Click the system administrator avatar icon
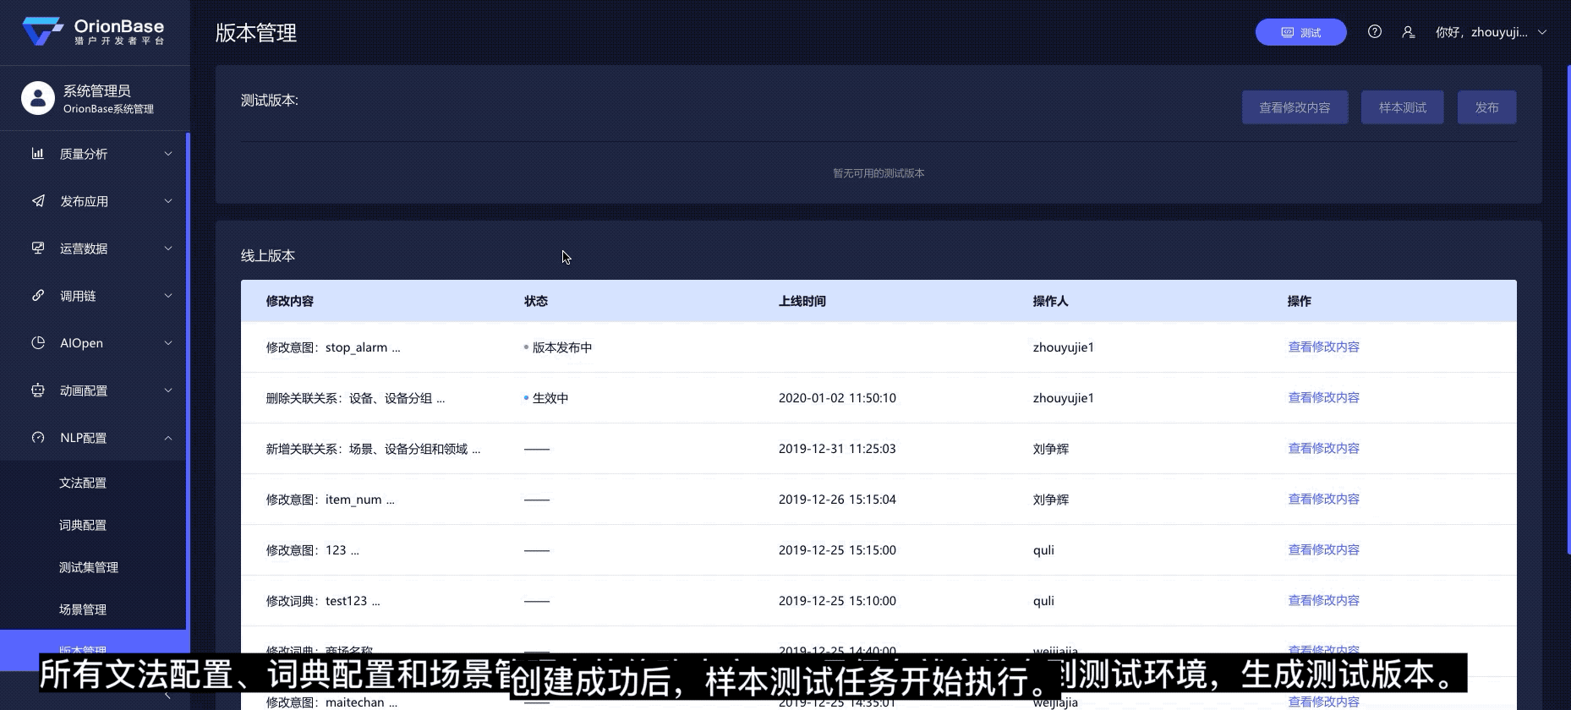 tap(38, 98)
